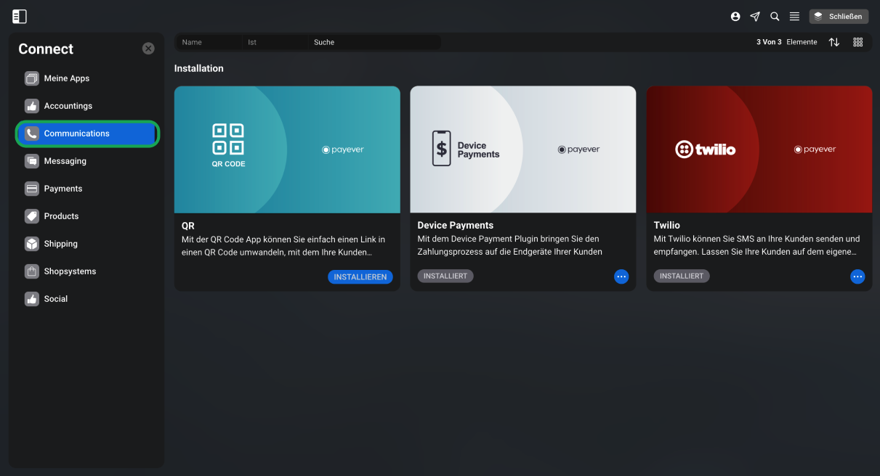Click the INSTALLIERT badge on Twilio

(x=682, y=276)
